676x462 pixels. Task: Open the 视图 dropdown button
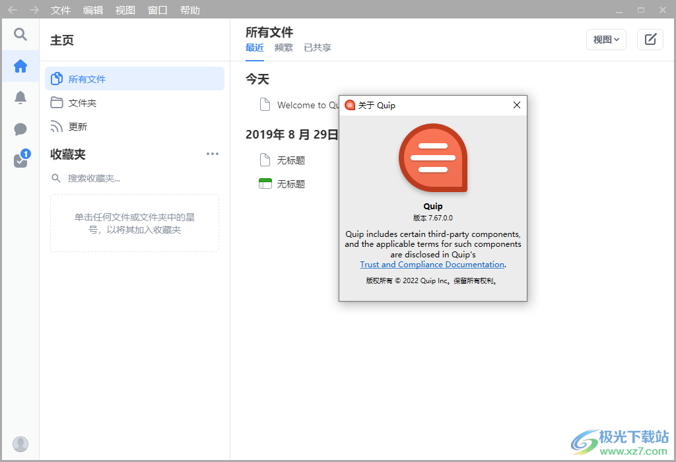pos(606,40)
